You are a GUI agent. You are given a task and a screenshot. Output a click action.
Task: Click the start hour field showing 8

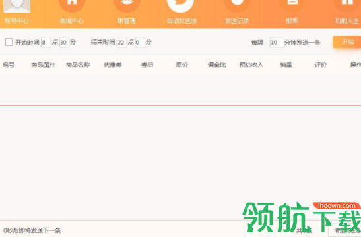[x=46, y=43]
